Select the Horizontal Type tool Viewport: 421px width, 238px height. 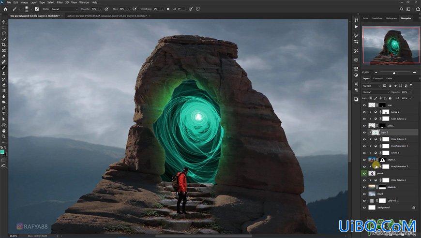[4, 114]
